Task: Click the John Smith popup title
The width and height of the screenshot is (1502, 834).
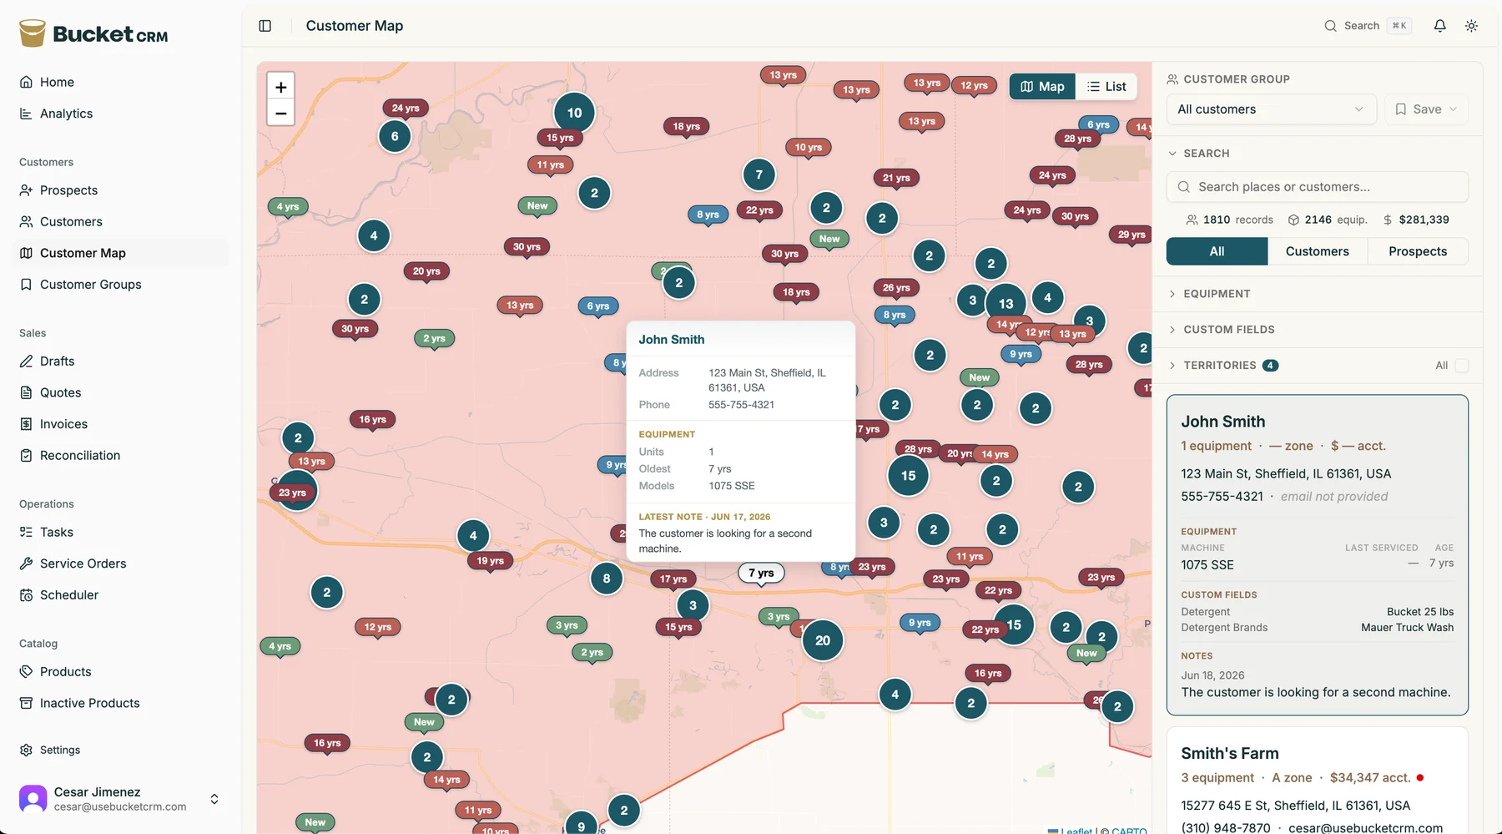Action: coord(672,340)
